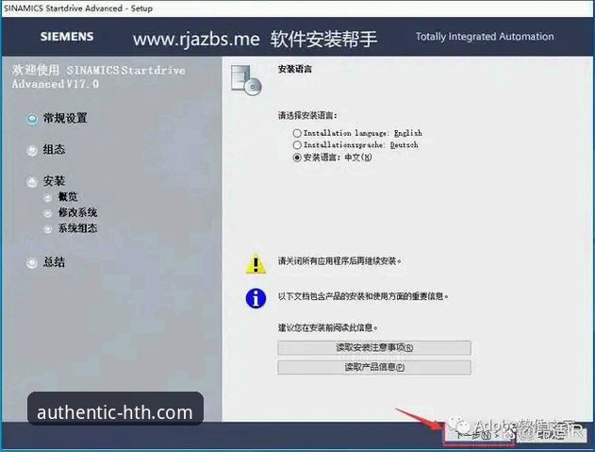Click the window title SINAMICS Startdrive Advanced - Setup
The width and height of the screenshot is (595, 452).
point(78,8)
